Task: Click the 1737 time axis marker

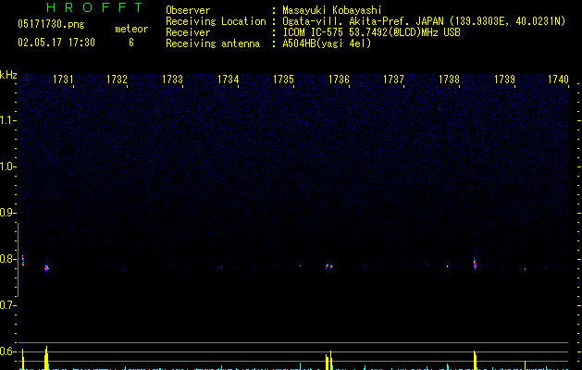Action: [393, 80]
